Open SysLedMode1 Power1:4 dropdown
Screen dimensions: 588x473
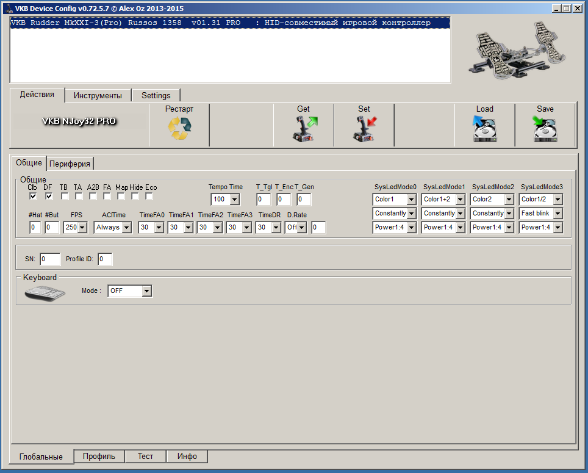coord(460,227)
